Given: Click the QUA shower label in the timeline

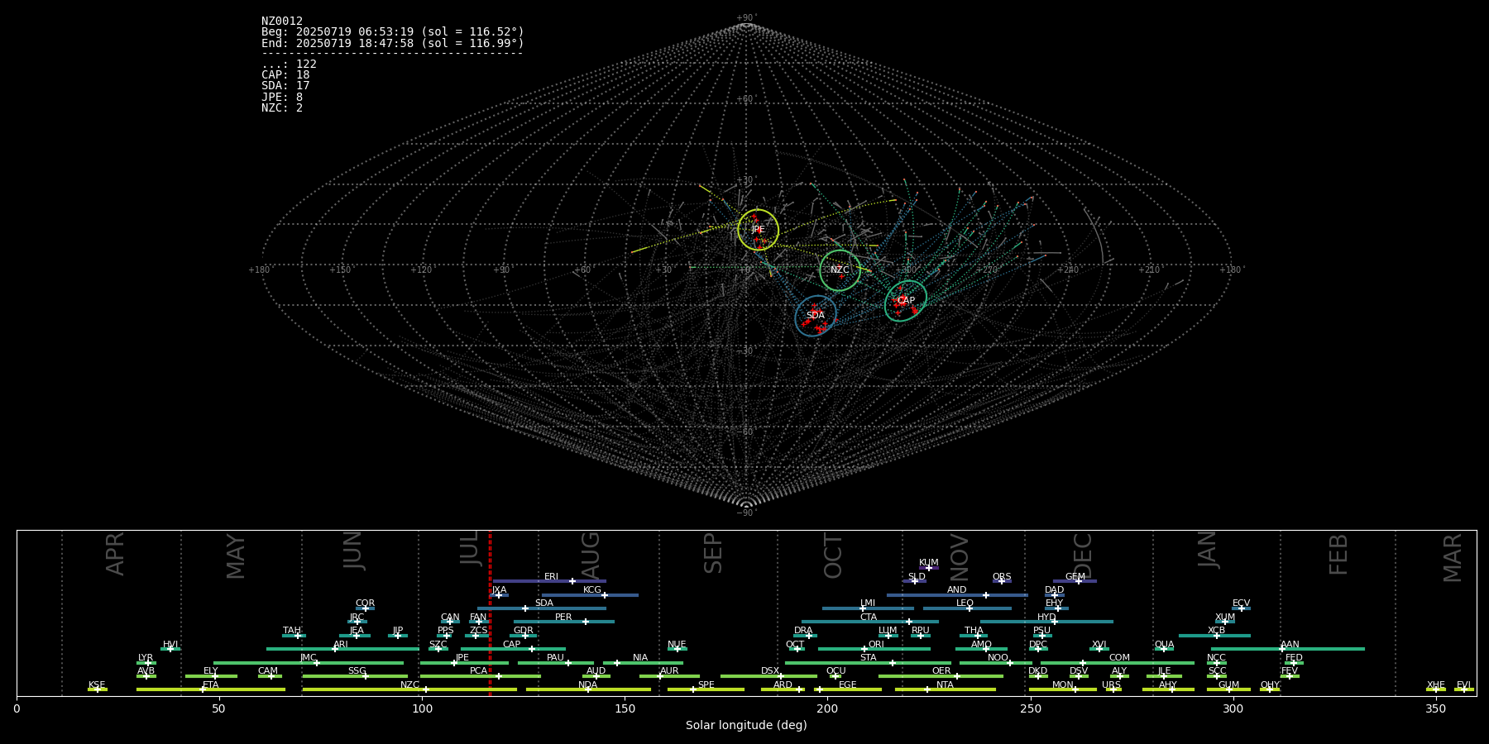Looking at the screenshot, I should [x=1164, y=645].
